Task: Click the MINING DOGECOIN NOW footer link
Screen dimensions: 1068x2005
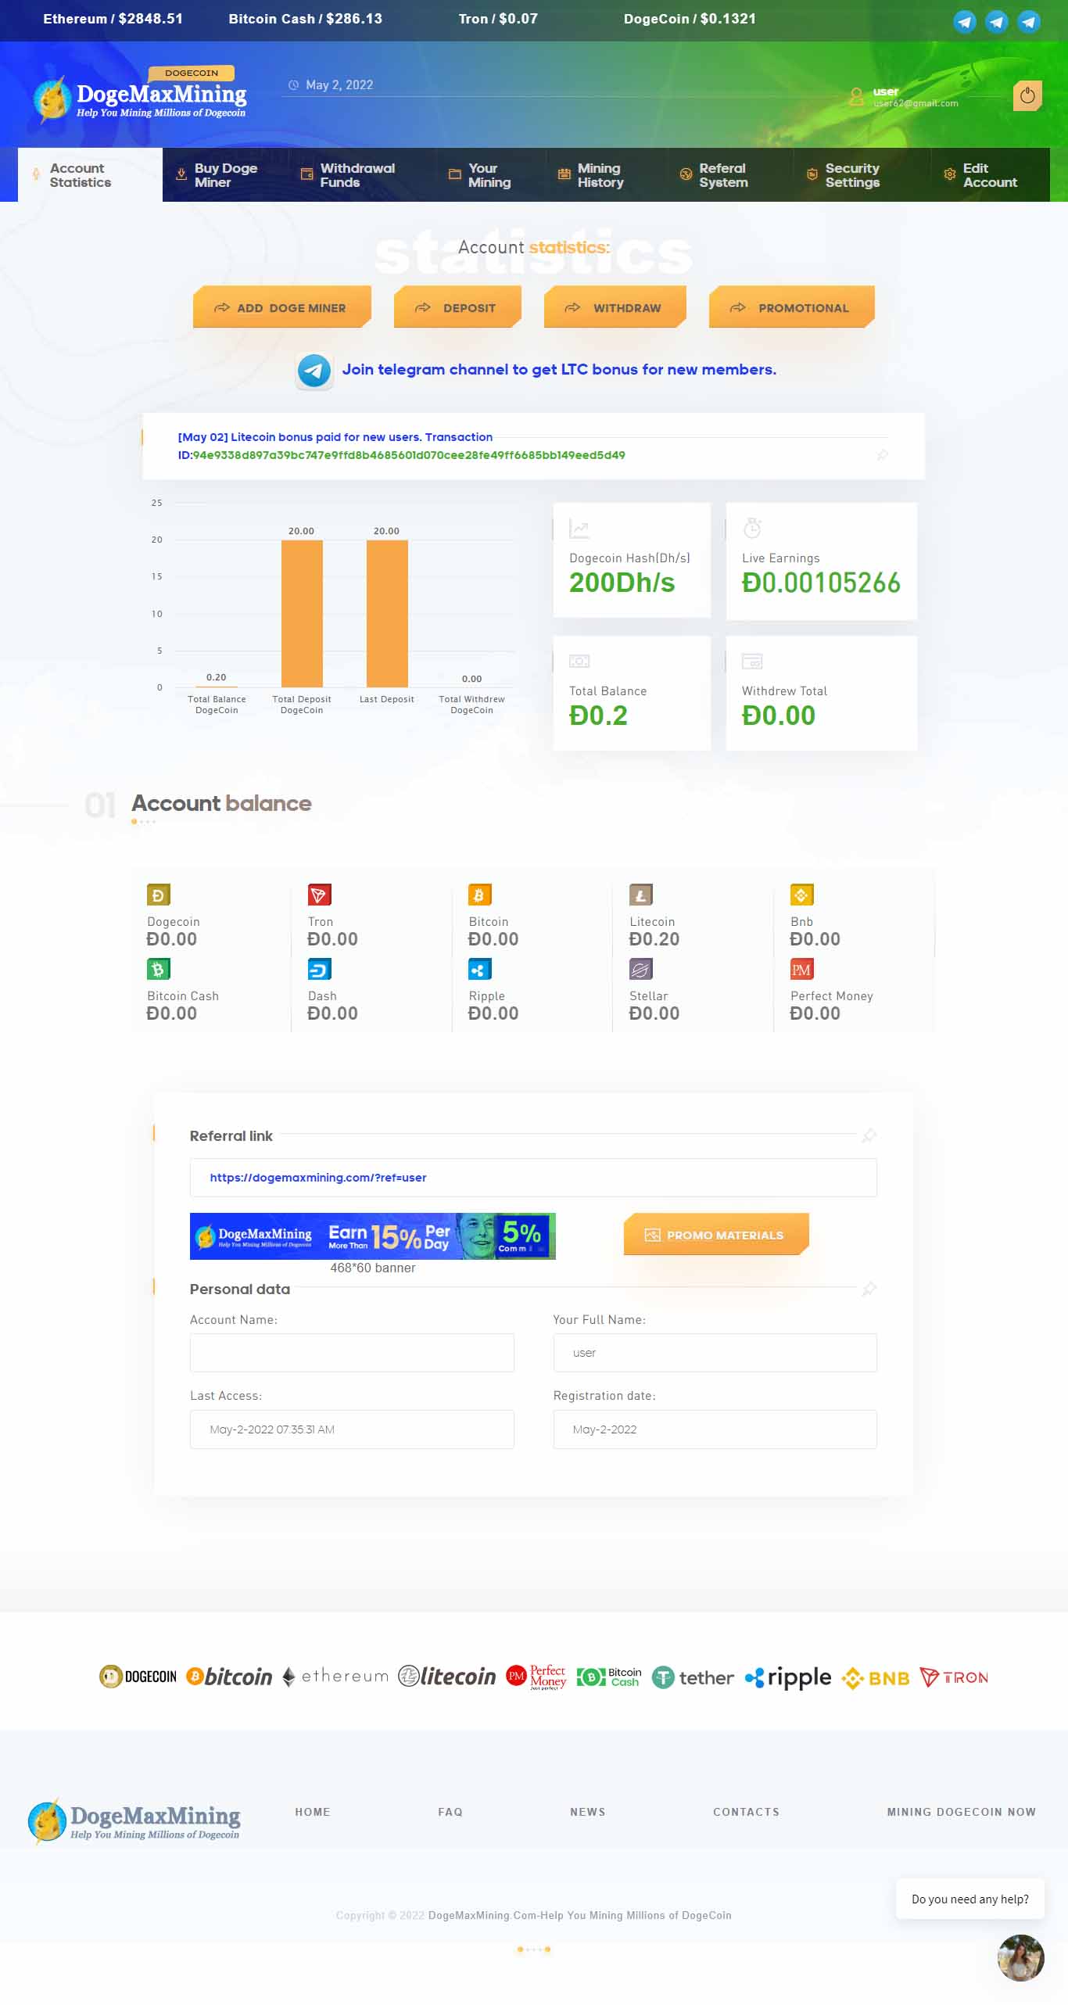Action: [x=961, y=1812]
